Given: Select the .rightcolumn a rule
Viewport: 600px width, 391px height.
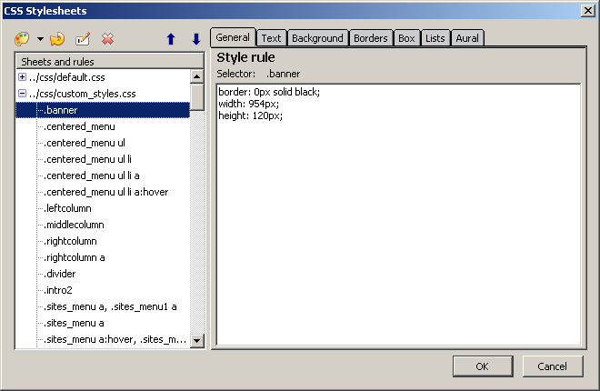Looking at the screenshot, I should pos(75,258).
